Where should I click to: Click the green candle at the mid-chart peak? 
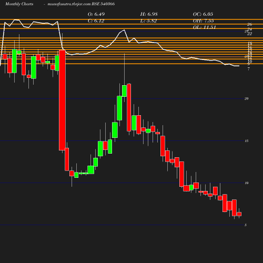124,91
